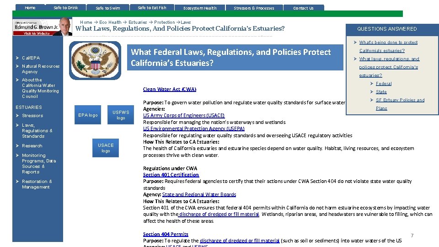439x247 pixels.
Task: Click the Questions Answered panel header
Action: (x=392, y=29)
